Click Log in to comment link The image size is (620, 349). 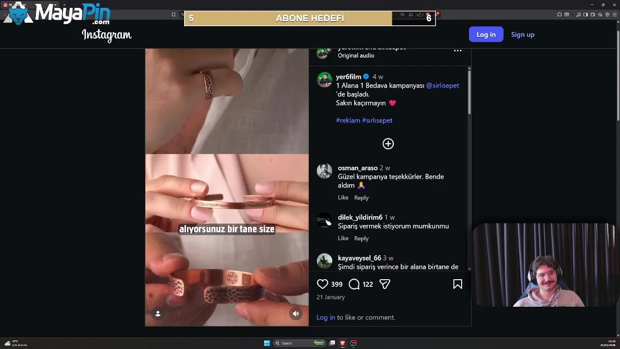(325, 317)
